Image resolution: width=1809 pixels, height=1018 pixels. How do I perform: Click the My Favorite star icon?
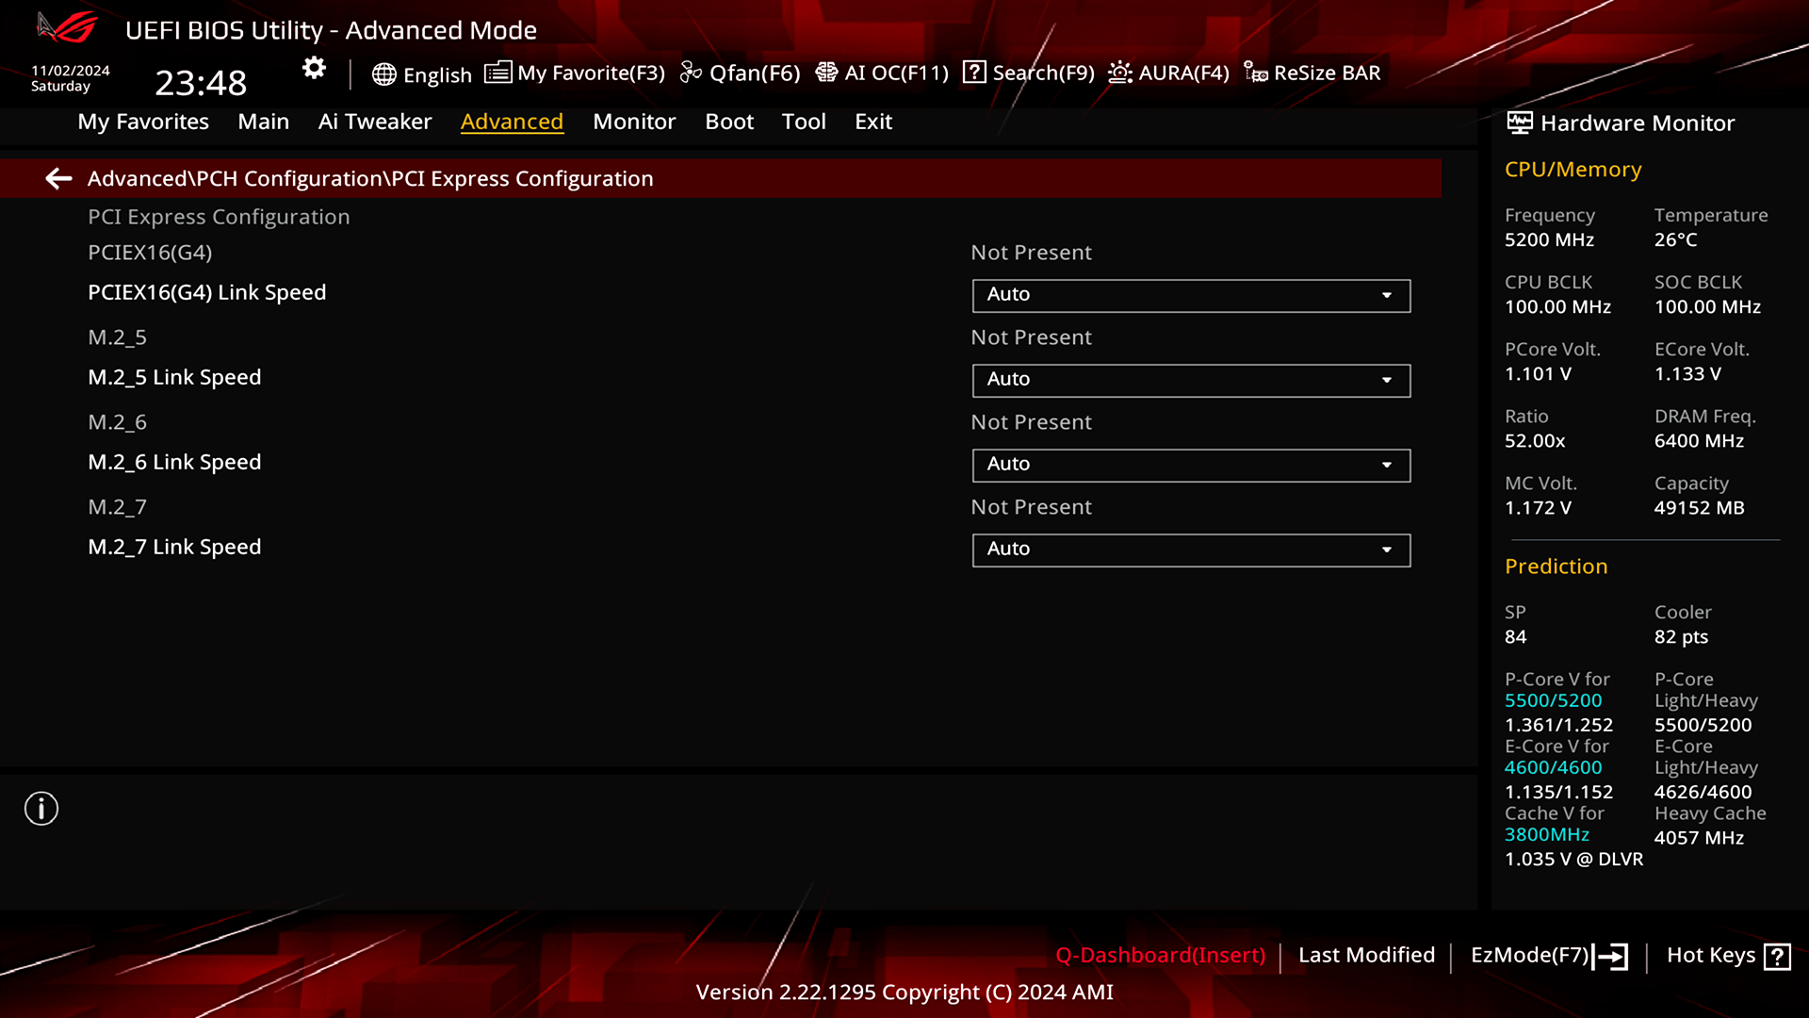click(x=498, y=72)
